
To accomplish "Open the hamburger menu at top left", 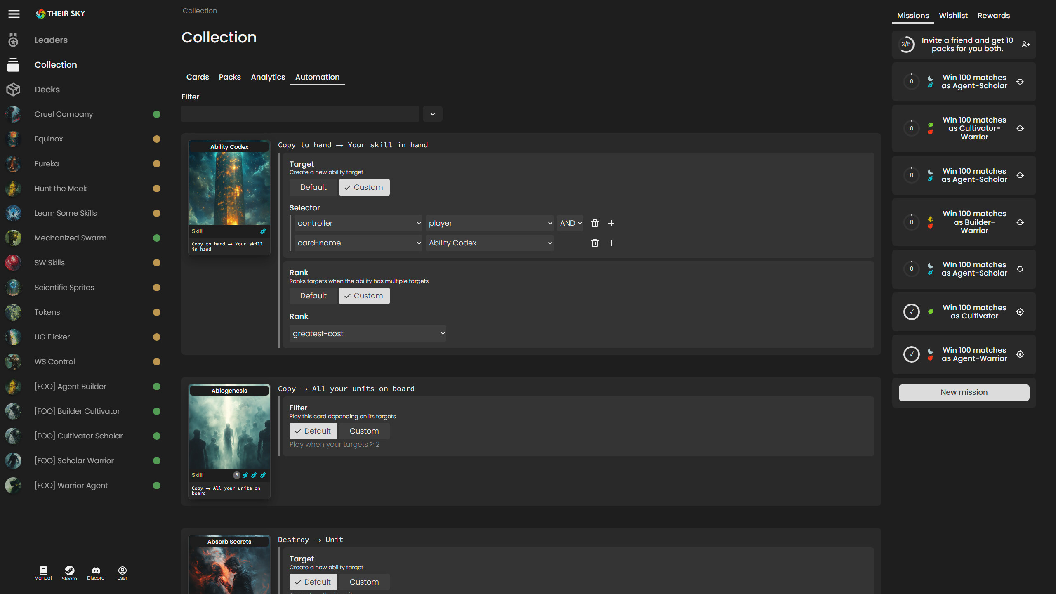I will (14, 14).
